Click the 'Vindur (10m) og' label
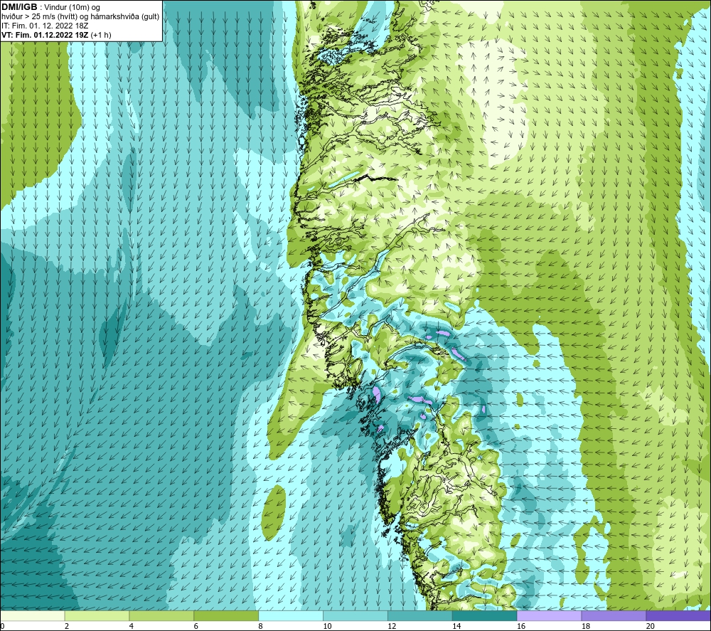Viewport: 711px width, 631px height. tap(72, 8)
